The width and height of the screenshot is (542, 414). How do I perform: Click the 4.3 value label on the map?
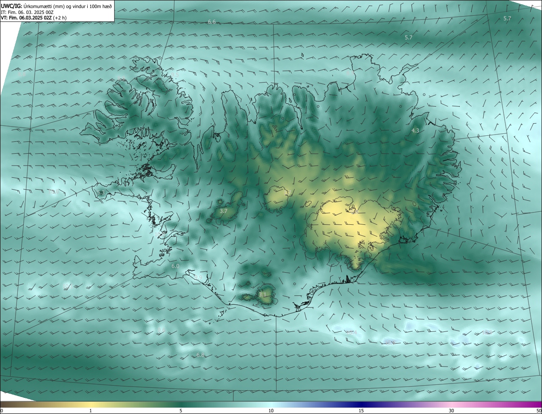pos(415,131)
